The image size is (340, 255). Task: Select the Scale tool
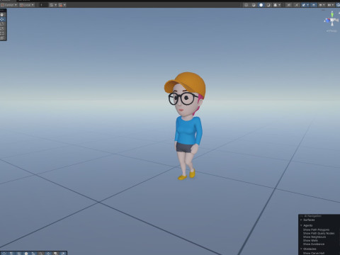tap(2, 28)
